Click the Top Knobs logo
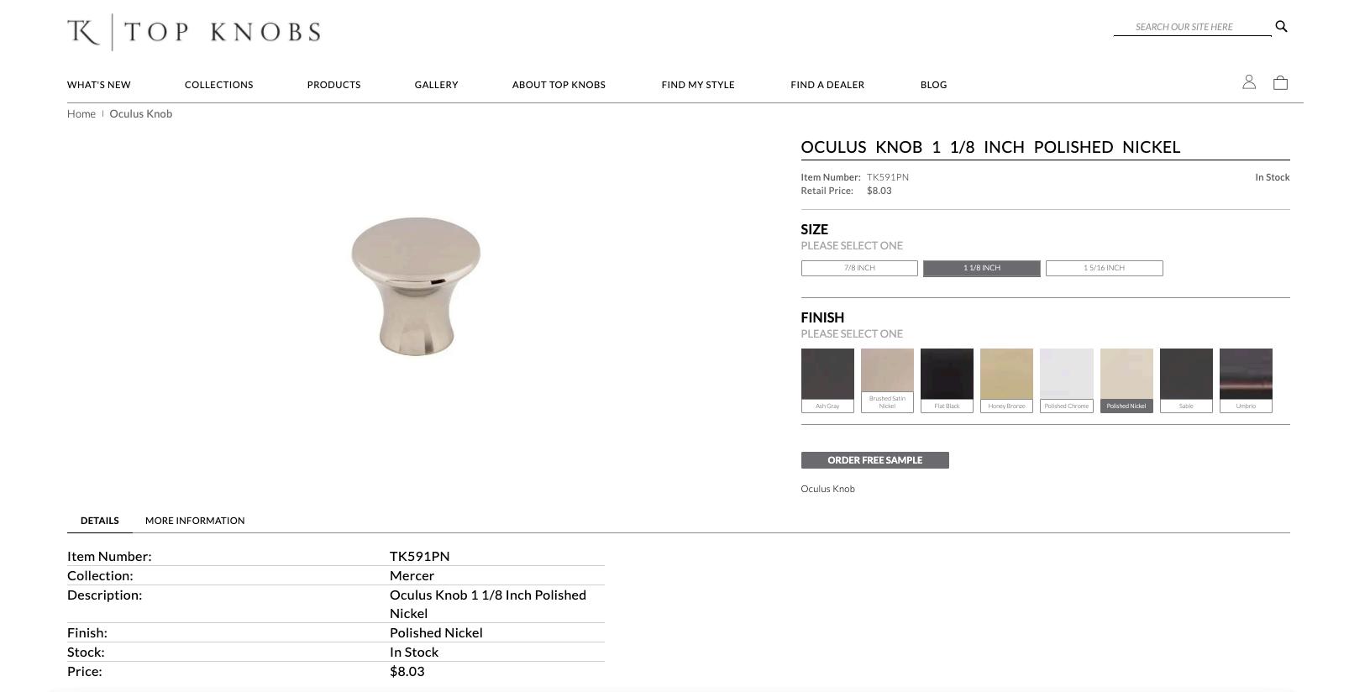Image resolution: width=1349 pixels, height=692 pixels. tap(194, 32)
